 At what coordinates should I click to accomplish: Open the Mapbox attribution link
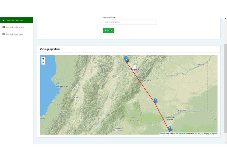coord(214,134)
